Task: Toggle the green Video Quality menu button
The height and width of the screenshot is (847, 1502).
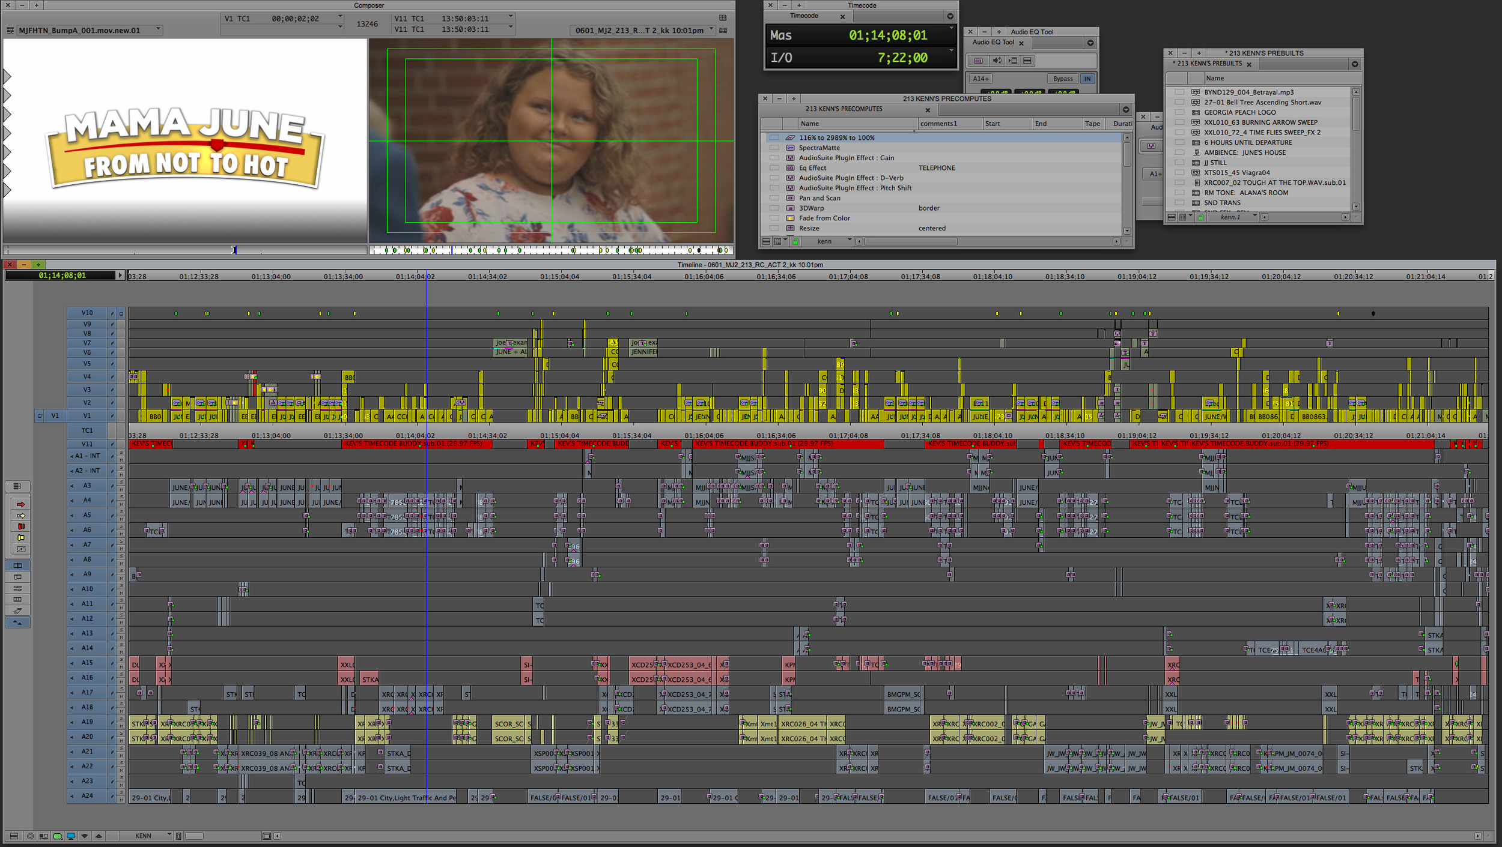Action: tap(57, 836)
